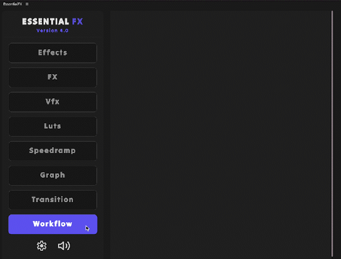This screenshot has width=341, height=259.
Task: Select the FX category button
Action: click(53, 77)
